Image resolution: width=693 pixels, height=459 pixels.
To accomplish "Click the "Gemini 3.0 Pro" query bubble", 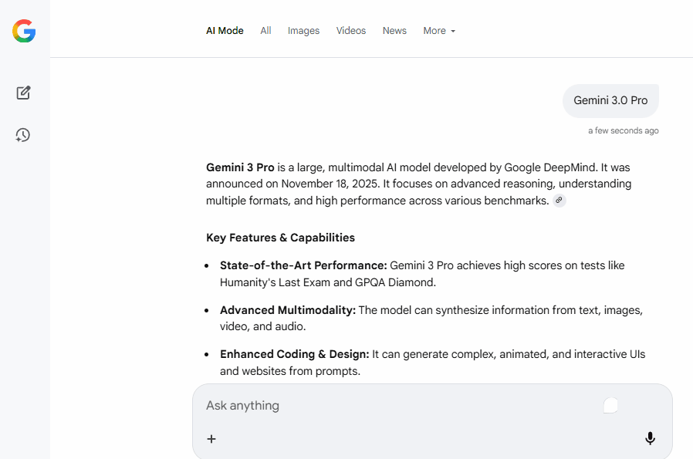I will tap(610, 100).
